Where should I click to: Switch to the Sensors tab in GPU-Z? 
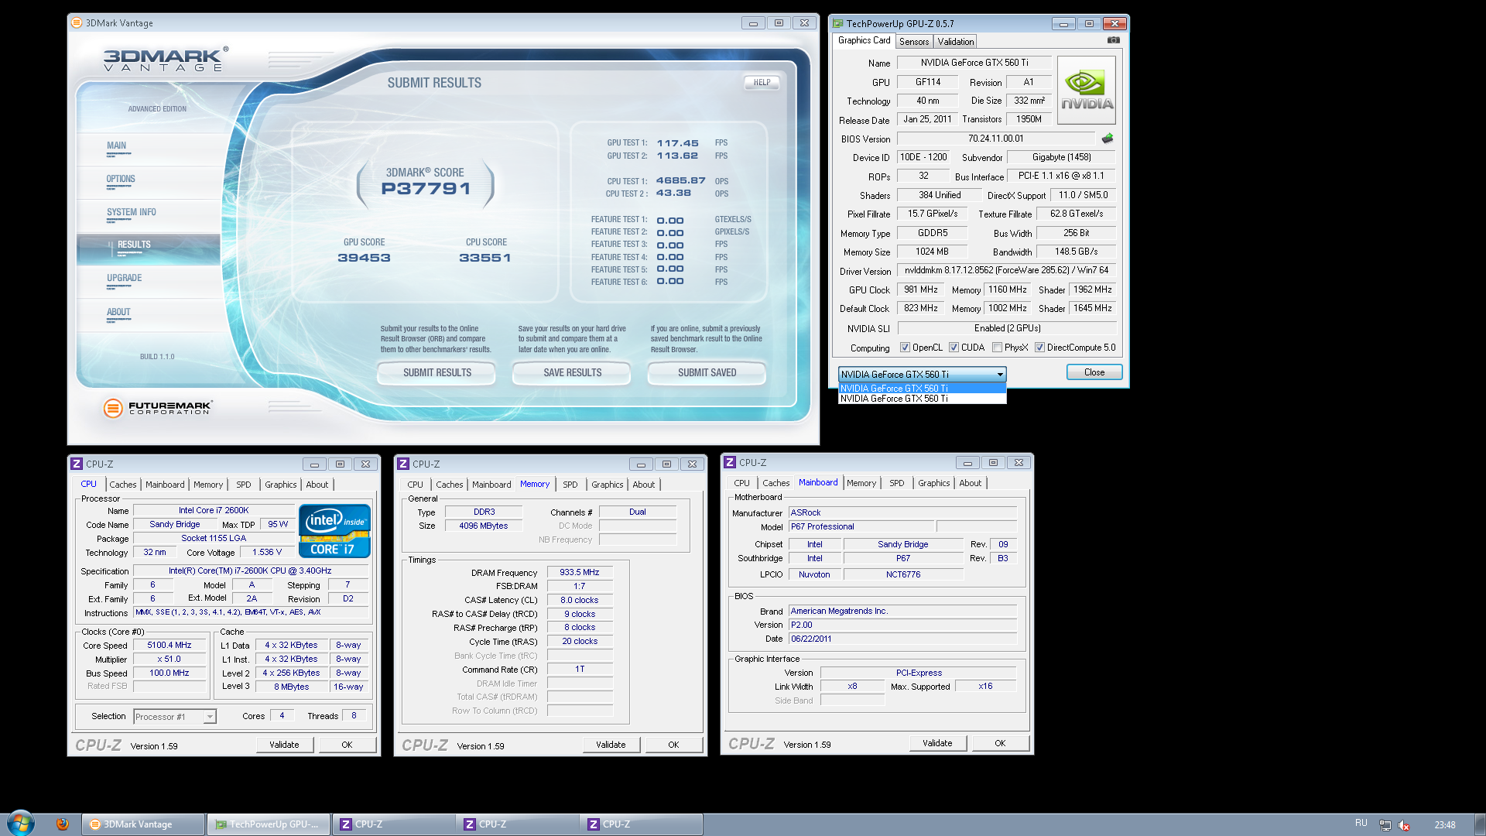914,42
